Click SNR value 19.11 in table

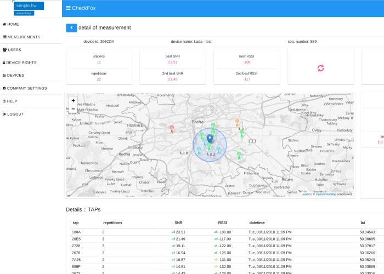[x=180, y=246]
